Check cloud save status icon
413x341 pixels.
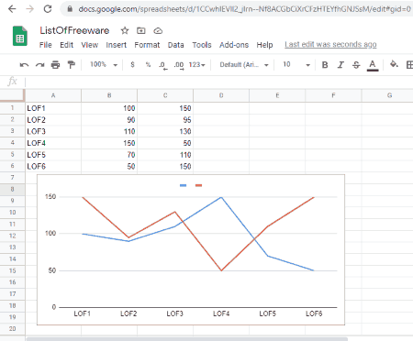coord(158,30)
